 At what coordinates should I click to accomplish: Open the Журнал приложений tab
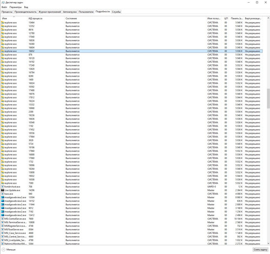pos(50,12)
